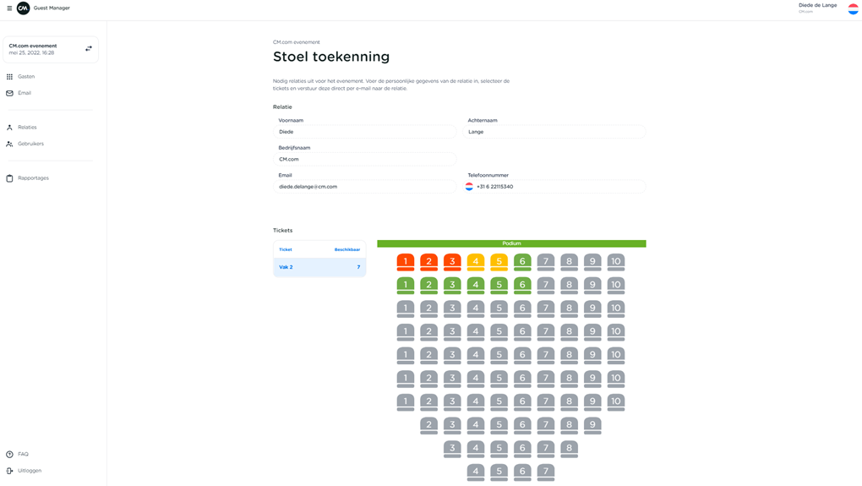Select yellow seat 4 in first row

476,262
